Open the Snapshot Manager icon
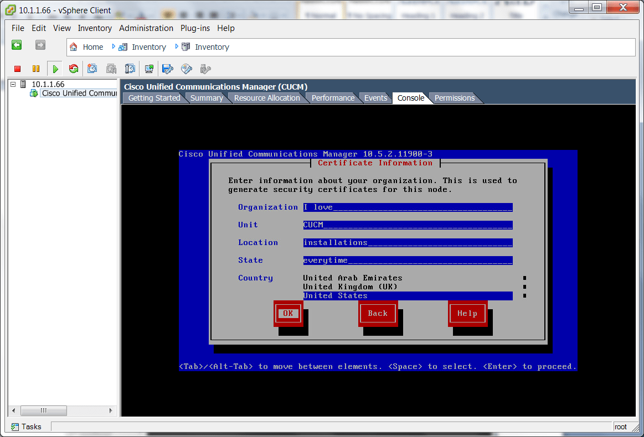 coord(130,69)
